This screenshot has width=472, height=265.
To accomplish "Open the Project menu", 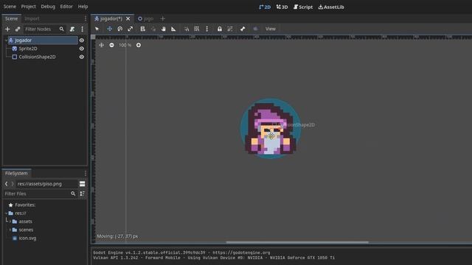I will click(x=28, y=7).
